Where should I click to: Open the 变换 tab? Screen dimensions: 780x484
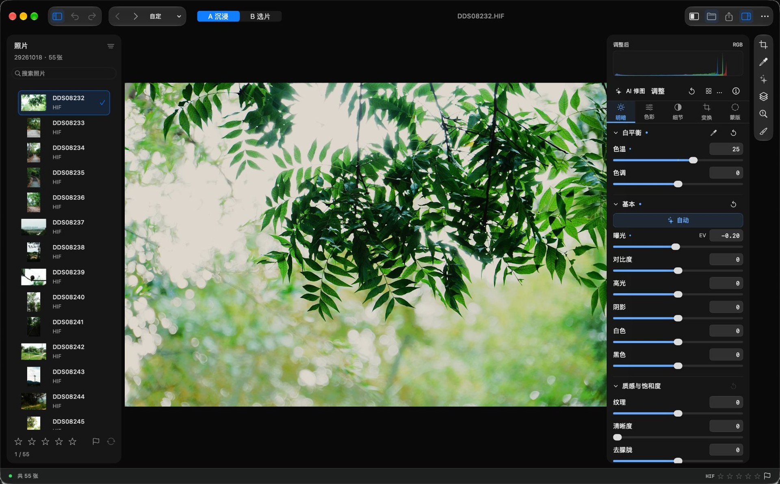click(706, 111)
